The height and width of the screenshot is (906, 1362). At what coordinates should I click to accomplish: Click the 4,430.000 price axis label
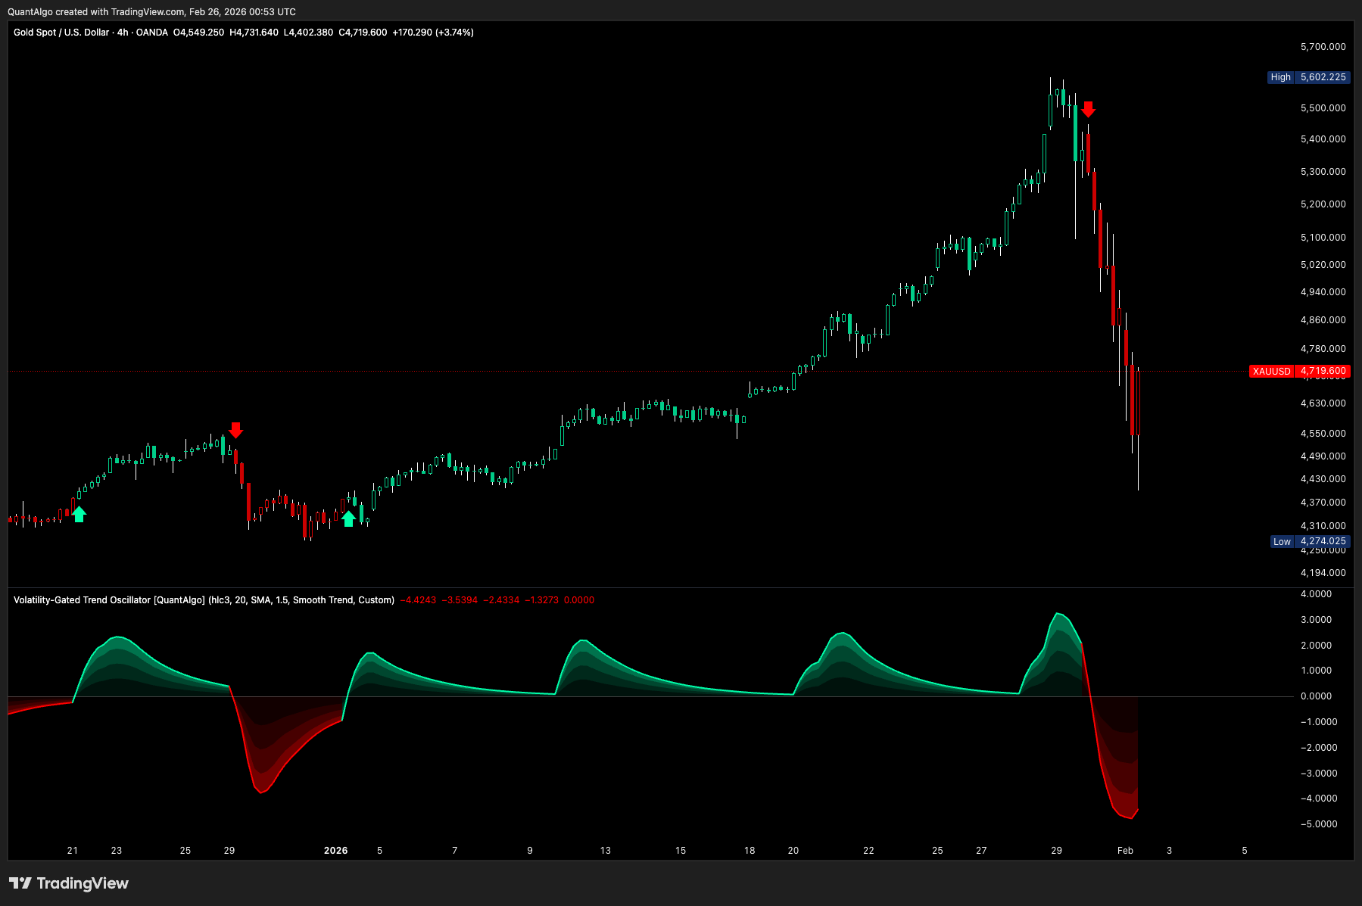pyautogui.click(x=1323, y=479)
